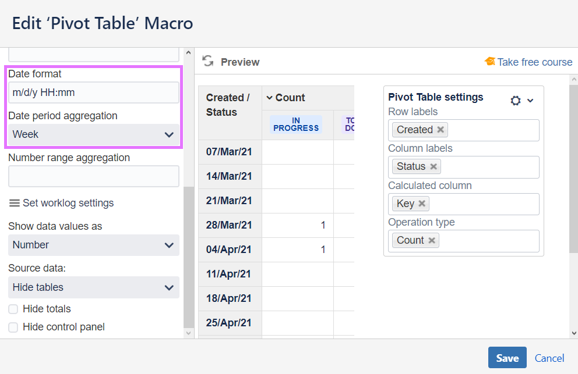Open the Date period aggregation dropdown
578x374 pixels.
tap(93, 134)
